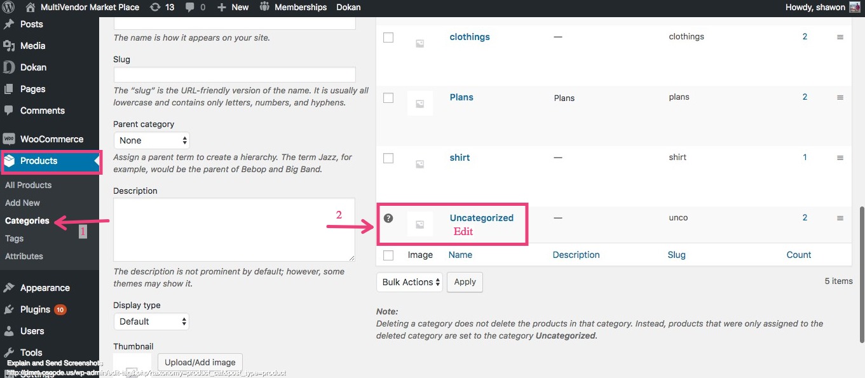Viewport: 865px width, 378px height.
Task: Tick the checkbox for the Plans category
Action: click(x=388, y=98)
